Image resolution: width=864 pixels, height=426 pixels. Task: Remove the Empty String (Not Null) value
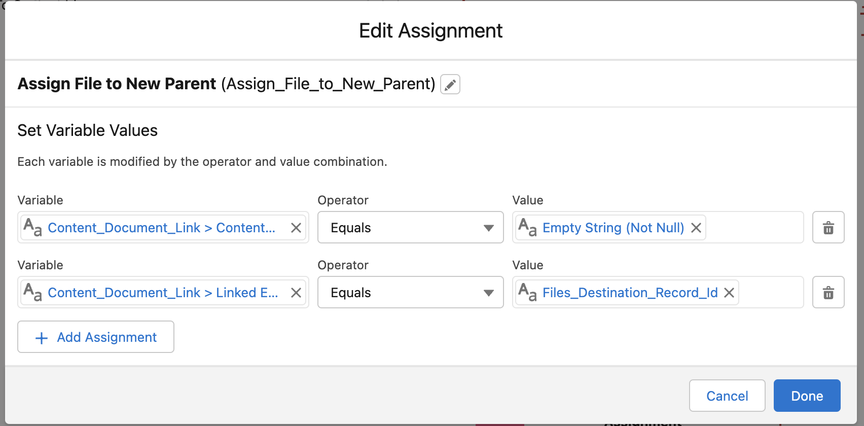pos(696,228)
